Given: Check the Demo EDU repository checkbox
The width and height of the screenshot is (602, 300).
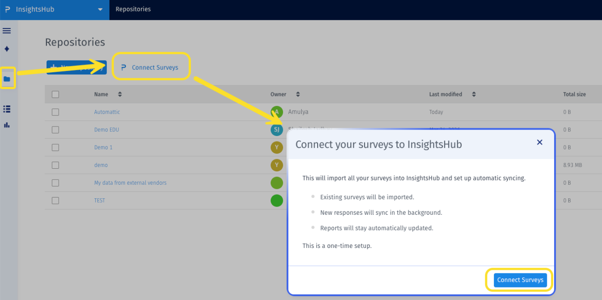Looking at the screenshot, I should [x=55, y=130].
